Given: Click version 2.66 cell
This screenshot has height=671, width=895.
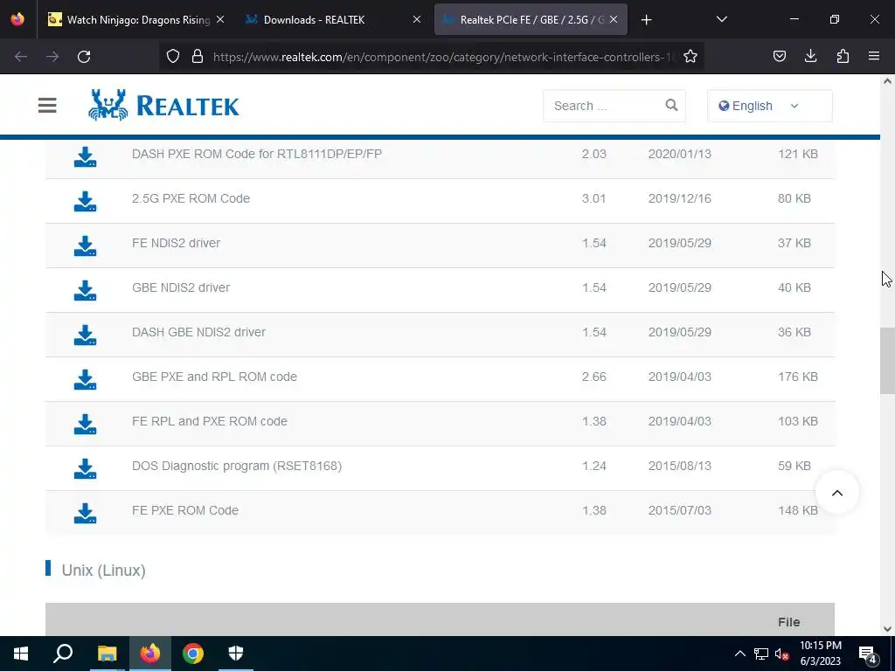Looking at the screenshot, I should 593,377.
